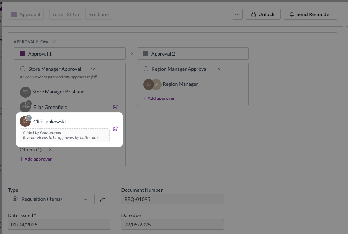Screen dimensions: 348x234
Task: Click the pencil edit button beside Type
Action: tap(102, 199)
